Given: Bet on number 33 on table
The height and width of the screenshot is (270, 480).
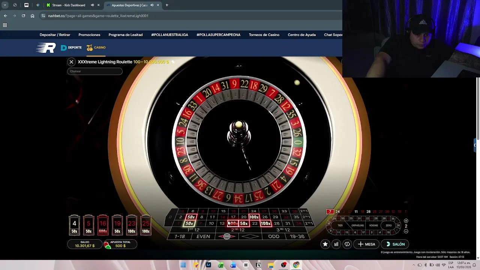Looking at the screenshot, I should [x=284, y=211].
